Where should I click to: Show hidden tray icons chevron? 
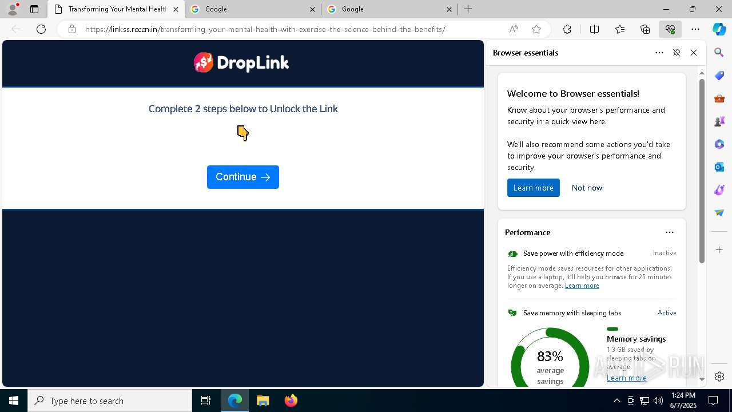616,401
